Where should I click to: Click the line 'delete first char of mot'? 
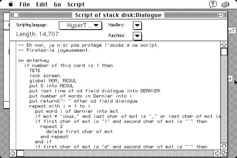coord(79,131)
